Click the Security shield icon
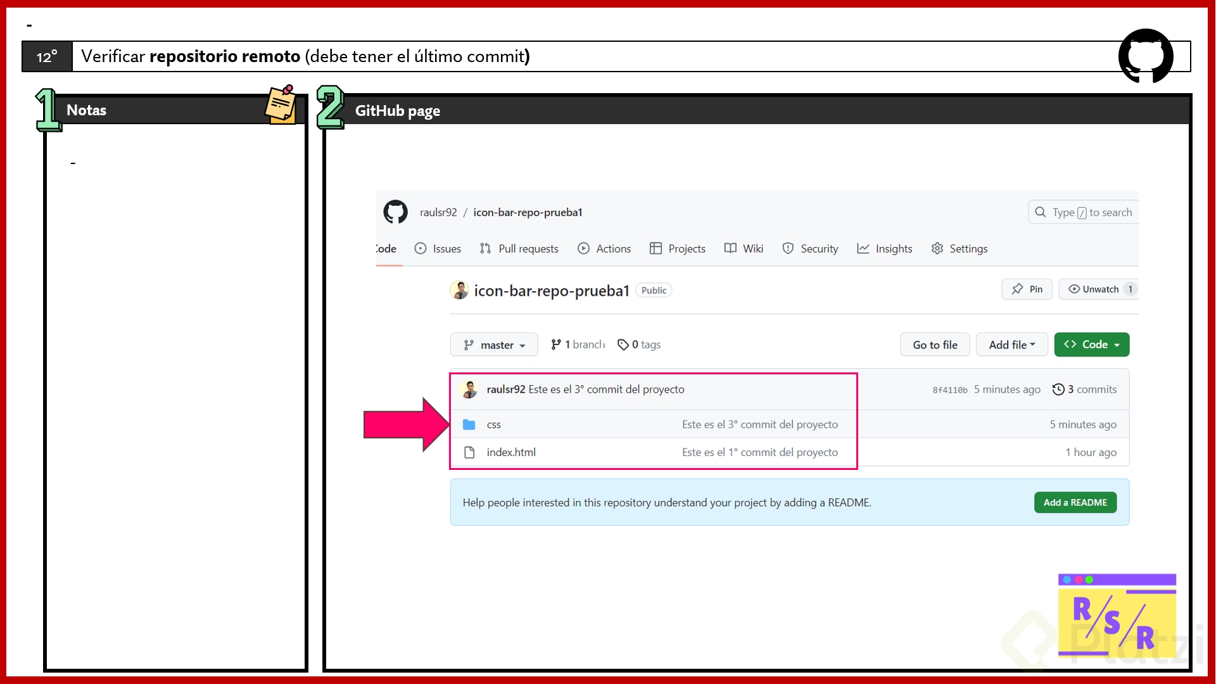The height and width of the screenshot is (684, 1216). pyautogui.click(x=788, y=248)
